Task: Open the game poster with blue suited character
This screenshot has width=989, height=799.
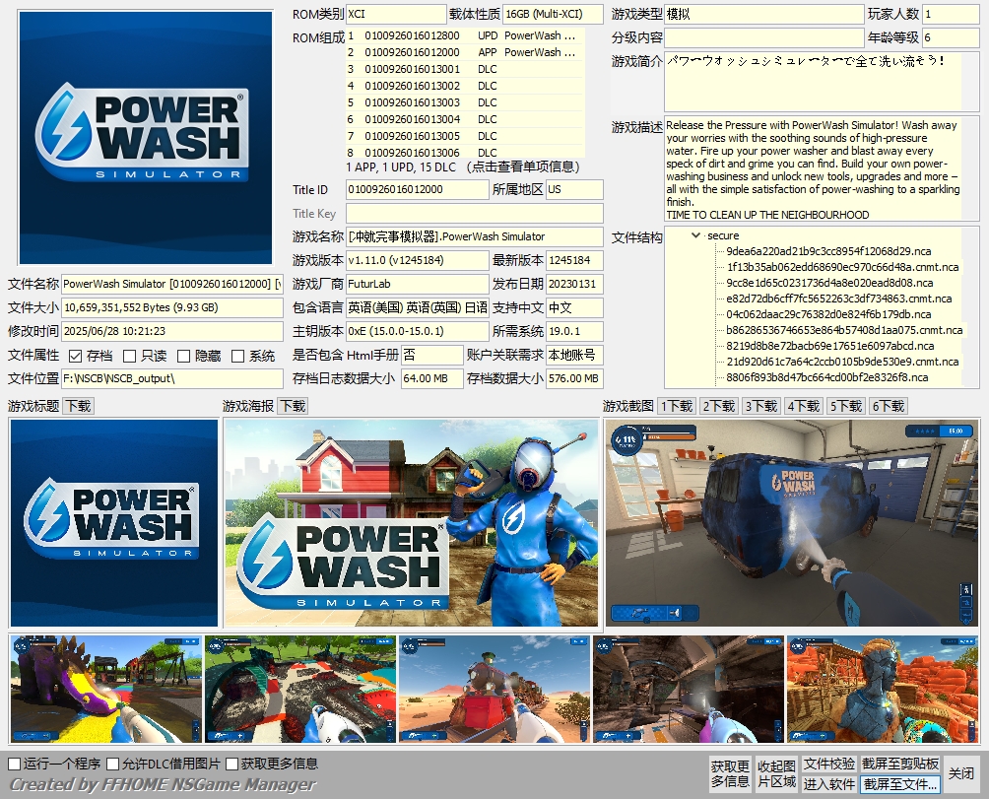Action: click(411, 523)
